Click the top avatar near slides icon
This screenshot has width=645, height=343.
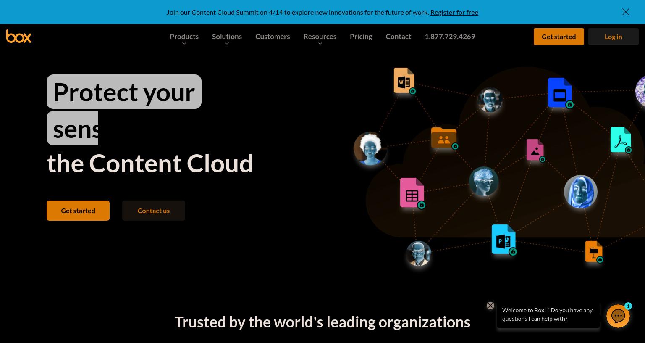coord(490,100)
